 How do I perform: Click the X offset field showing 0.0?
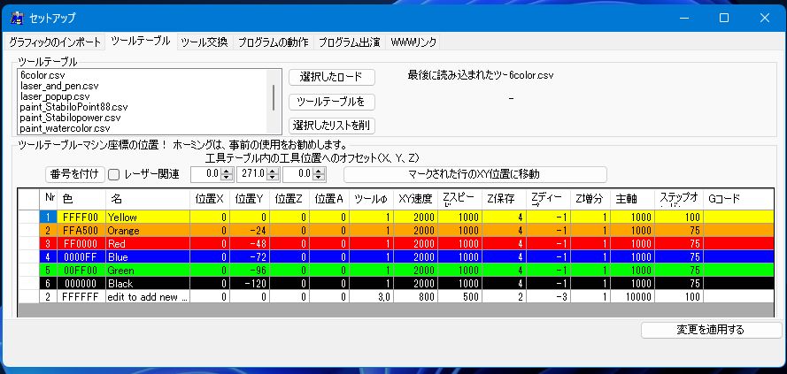206,174
